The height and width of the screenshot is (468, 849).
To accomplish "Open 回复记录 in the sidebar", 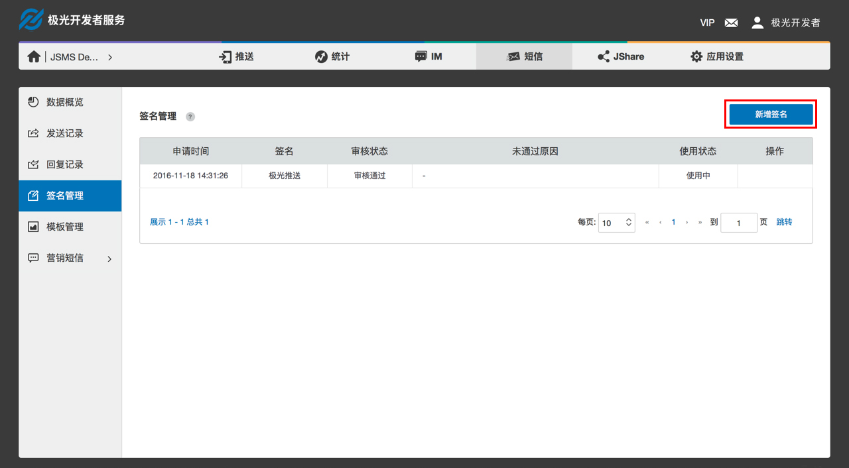I will (70, 164).
